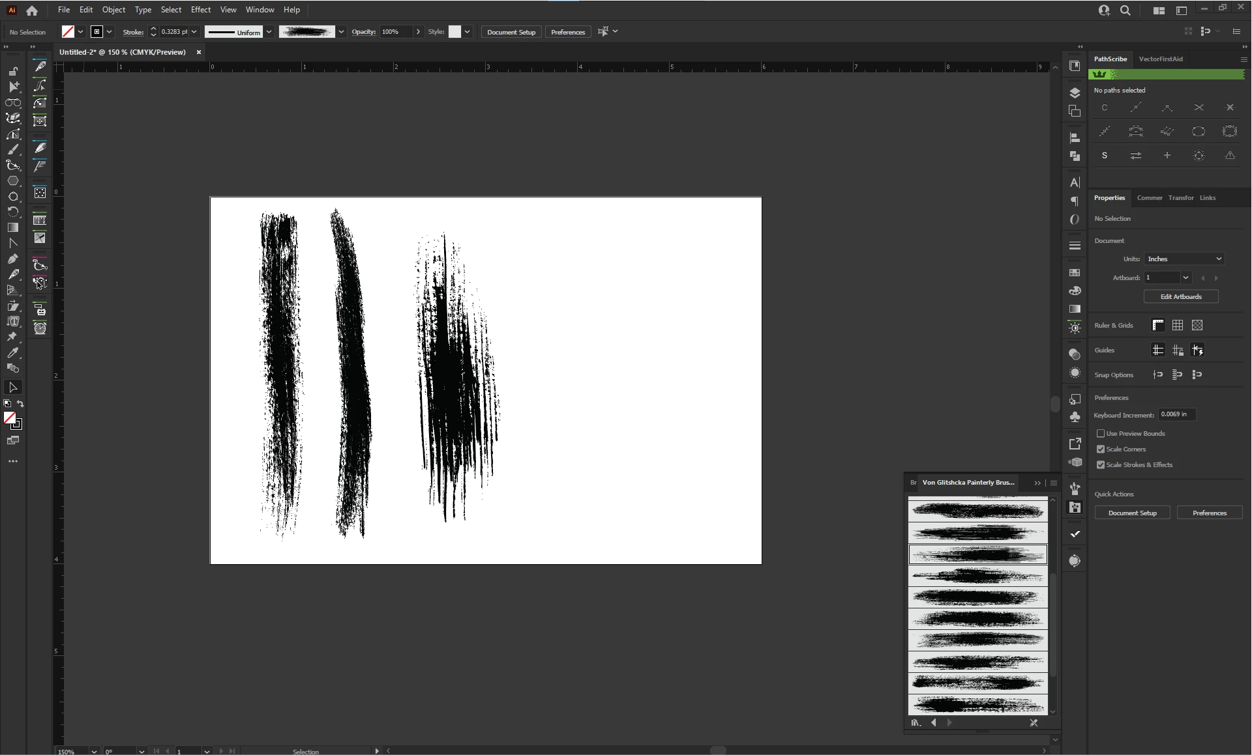This screenshot has width=1252, height=755.
Task: Activate the Selection arrow tool
Action: click(x=13, y=388)
